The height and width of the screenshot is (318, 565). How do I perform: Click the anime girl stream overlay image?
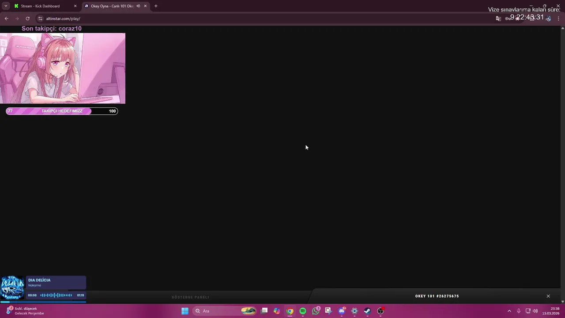[x=63, y=68]
